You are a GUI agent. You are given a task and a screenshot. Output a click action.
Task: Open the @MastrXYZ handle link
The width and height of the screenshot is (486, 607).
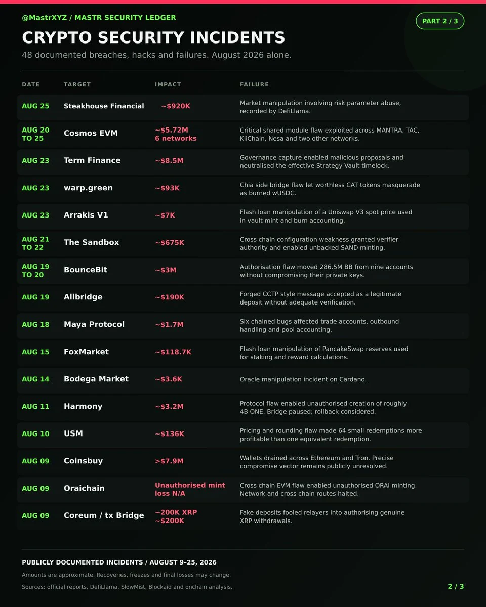45,18
